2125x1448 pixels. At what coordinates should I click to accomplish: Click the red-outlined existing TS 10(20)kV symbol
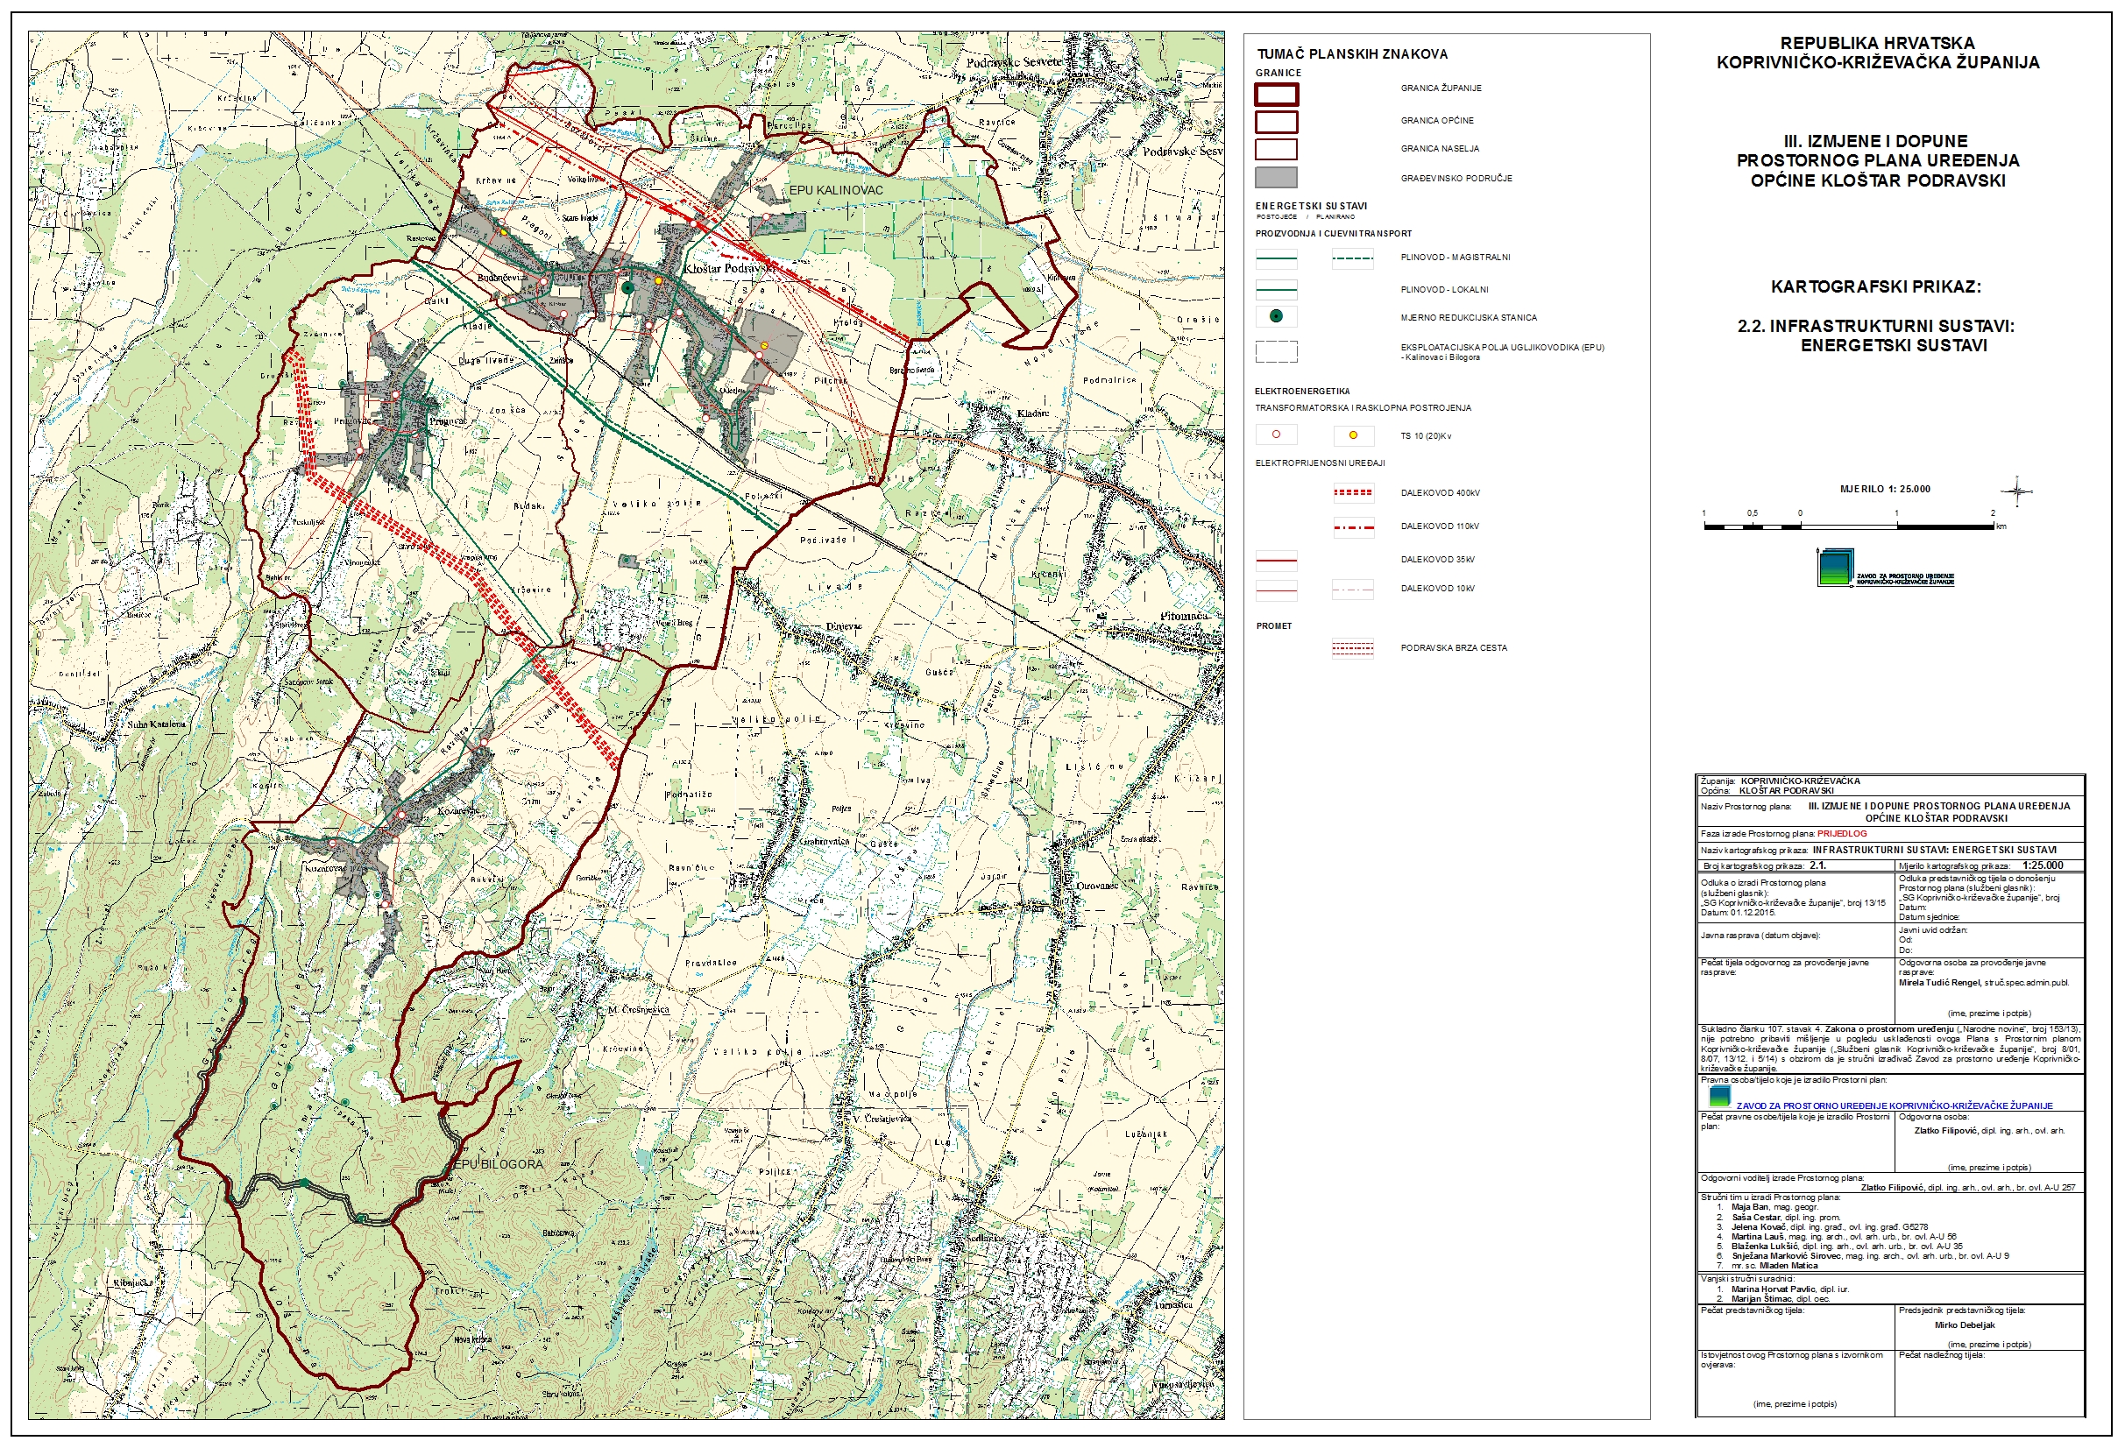click(x=1277, y=435)
